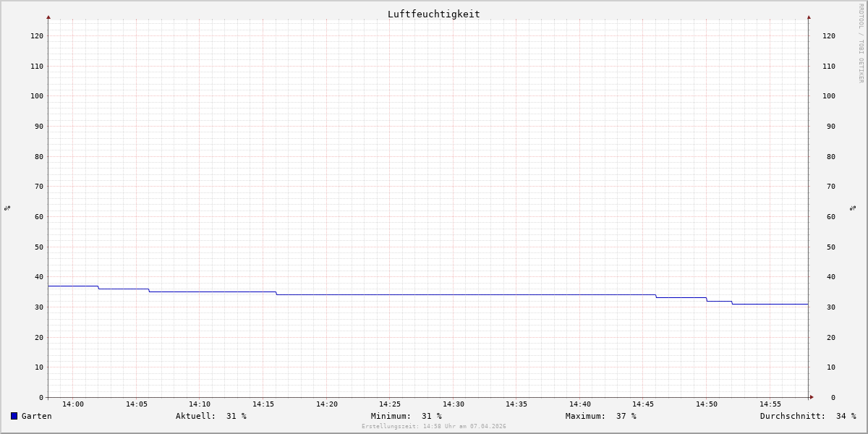The width and height of the screenshot is (868, 434).
Task: Click the 14:05 time axis label
Action: [137, 404]
